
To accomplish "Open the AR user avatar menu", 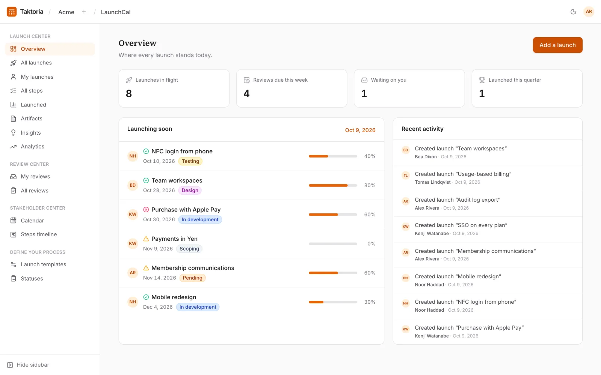I will point(589,12).
